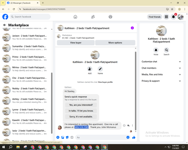Screen dimensions: 188x150
Task: Open the Chrome tab search dropdown
Action: pos(3,3)
